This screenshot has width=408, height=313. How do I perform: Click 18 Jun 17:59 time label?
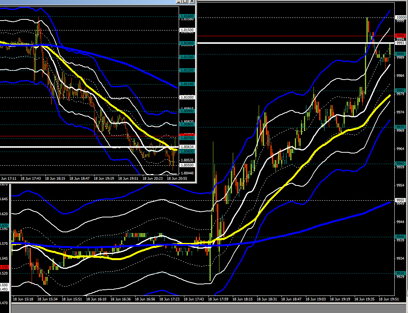click(218, 299)
